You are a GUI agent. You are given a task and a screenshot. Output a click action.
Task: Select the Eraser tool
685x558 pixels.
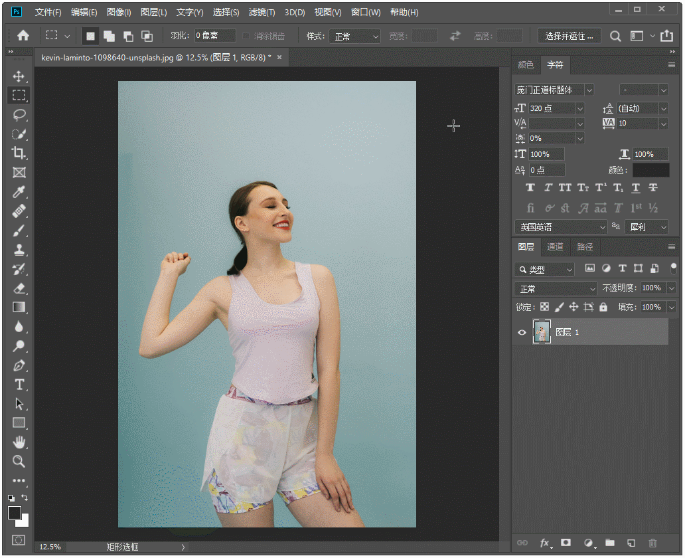(19, 288)
